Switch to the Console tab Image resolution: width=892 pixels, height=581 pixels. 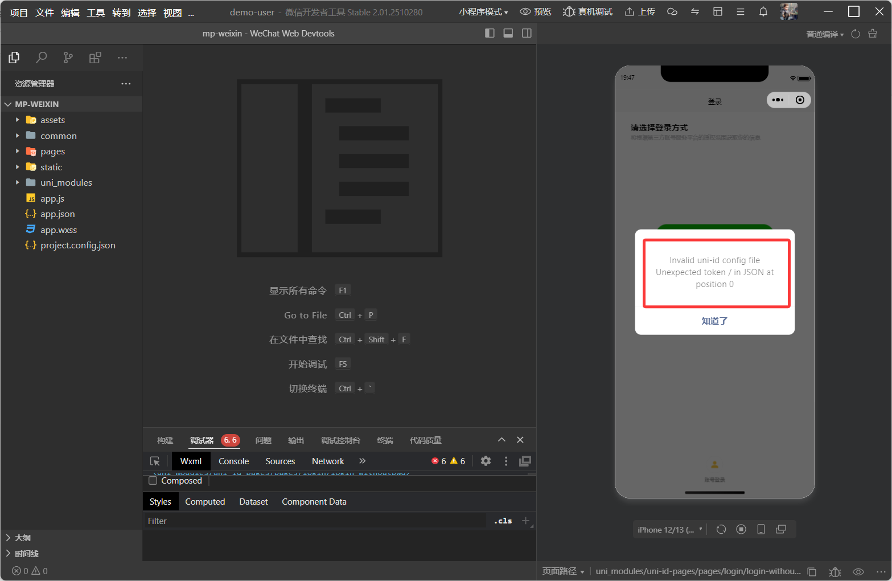coord(233,461)
